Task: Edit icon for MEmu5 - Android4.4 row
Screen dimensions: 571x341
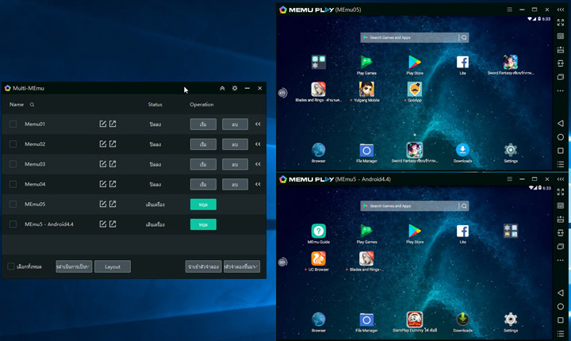Action: (103, 224)
